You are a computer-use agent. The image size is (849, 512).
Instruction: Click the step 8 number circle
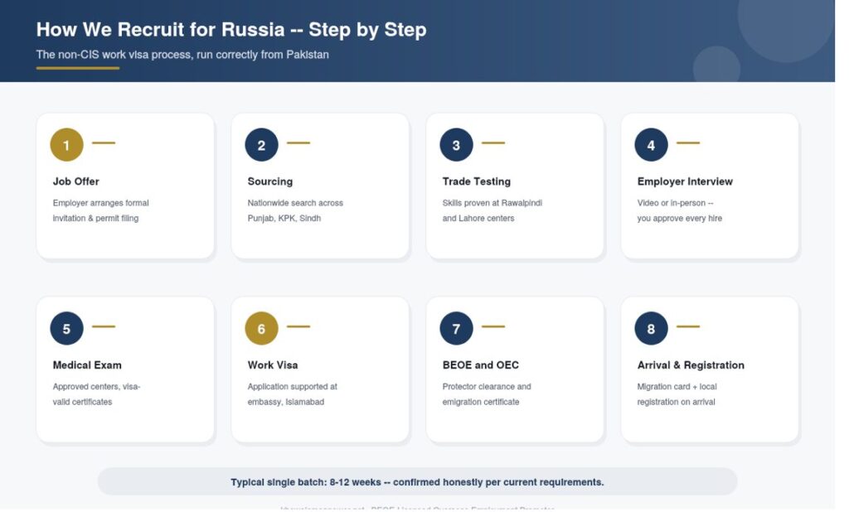click(x=652, y=328)
